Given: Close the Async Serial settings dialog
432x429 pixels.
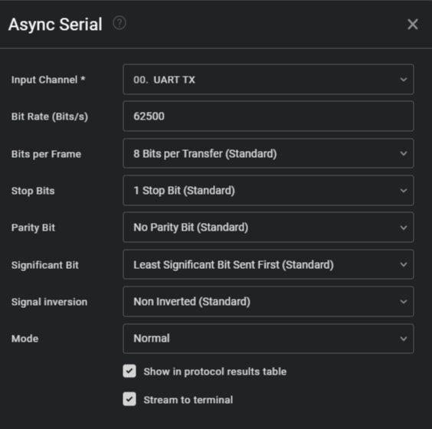Looking at the screenshot, I should point(412,25).
